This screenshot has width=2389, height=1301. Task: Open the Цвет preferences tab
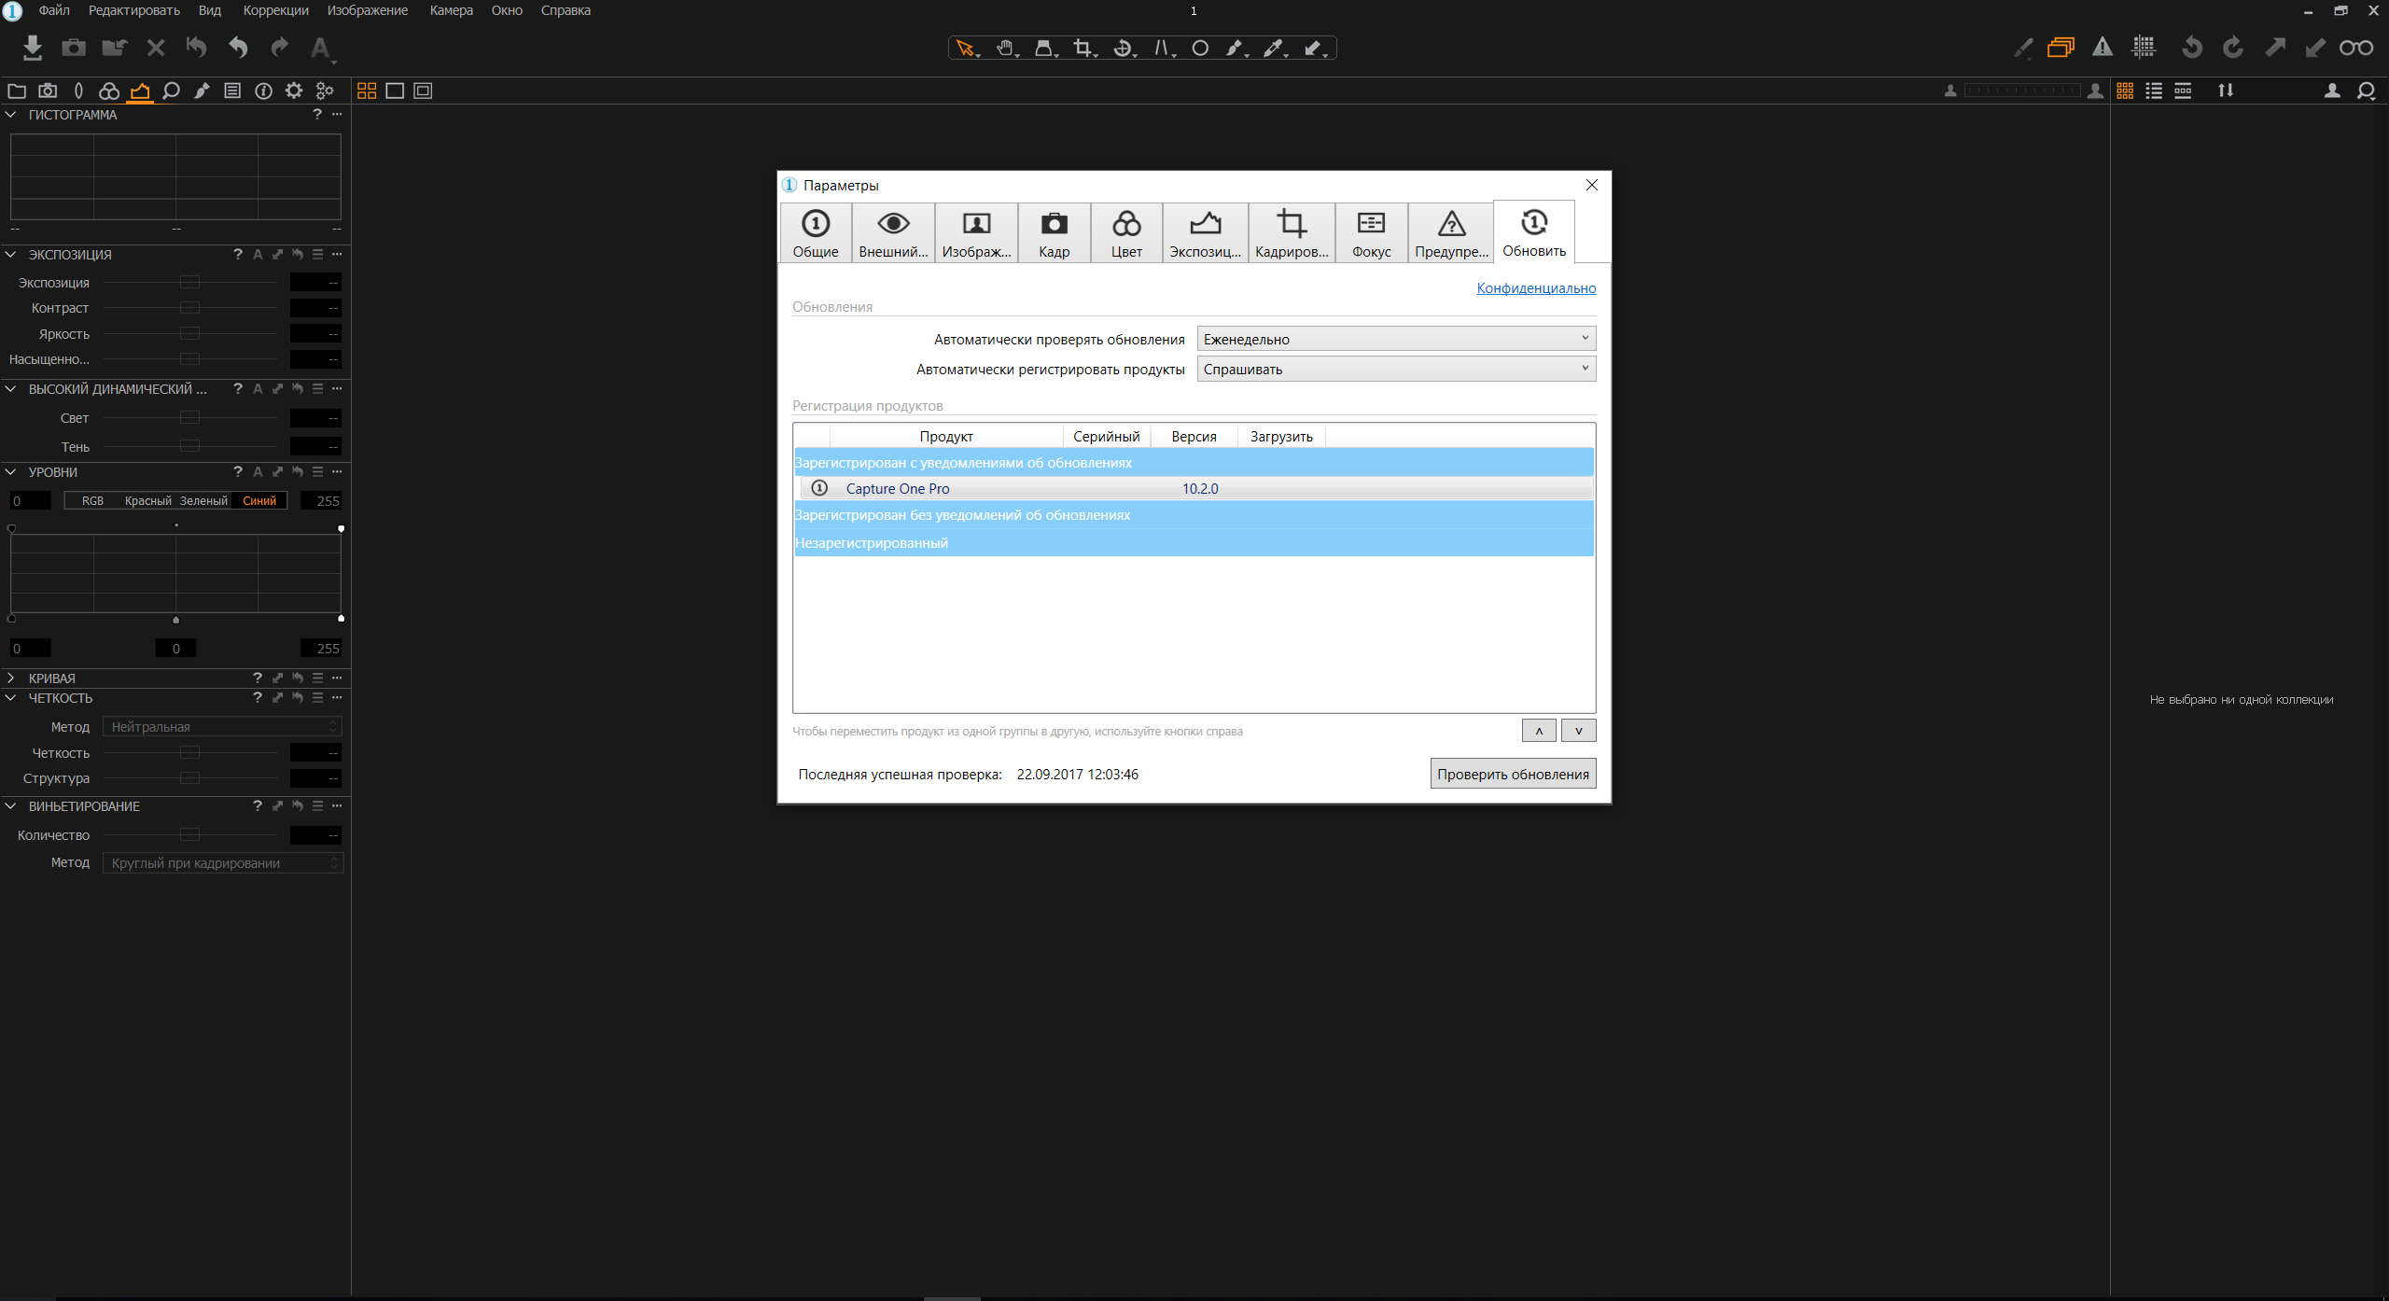tap(1126, 233)
